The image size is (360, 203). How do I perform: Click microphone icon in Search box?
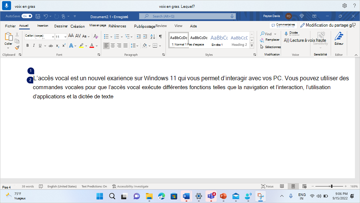pos(232,16)
